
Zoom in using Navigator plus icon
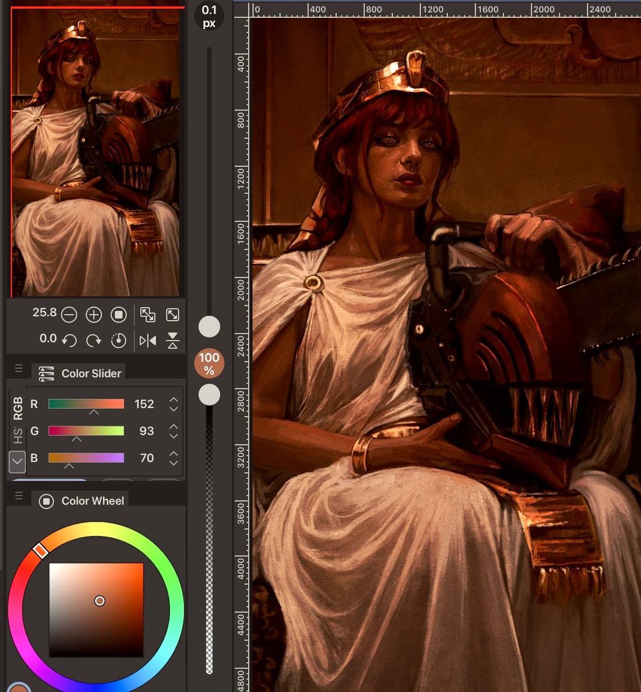click(x=93, y=315)
